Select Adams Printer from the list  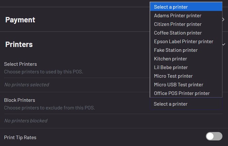click(178, 16)
